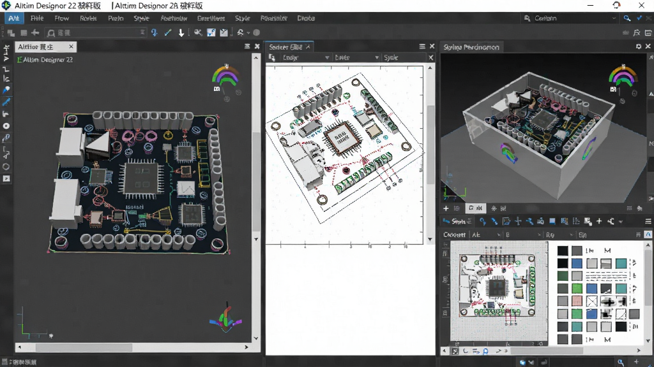The image size is (654, 367).
Task: Click the Sipls button in the lower-right toolbar
Action: point(457,221)
